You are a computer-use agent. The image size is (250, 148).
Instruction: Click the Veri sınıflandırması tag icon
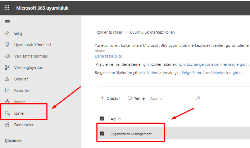(7, 56)
